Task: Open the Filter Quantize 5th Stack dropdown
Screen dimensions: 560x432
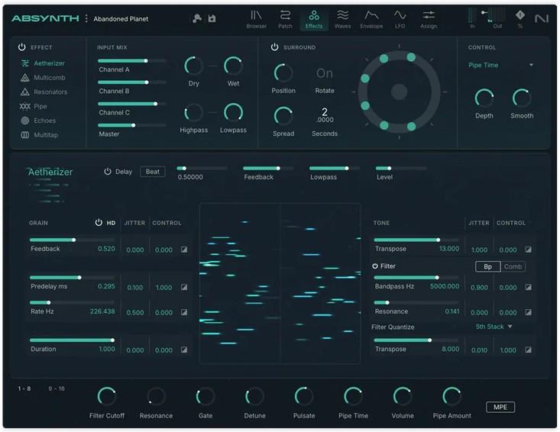Action: click(x=494, y=327)
